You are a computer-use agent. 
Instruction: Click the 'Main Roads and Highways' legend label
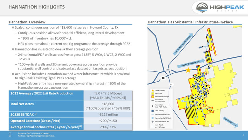[x=160, y=126]
